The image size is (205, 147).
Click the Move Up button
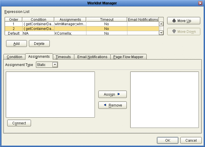[x=184, y=21]
